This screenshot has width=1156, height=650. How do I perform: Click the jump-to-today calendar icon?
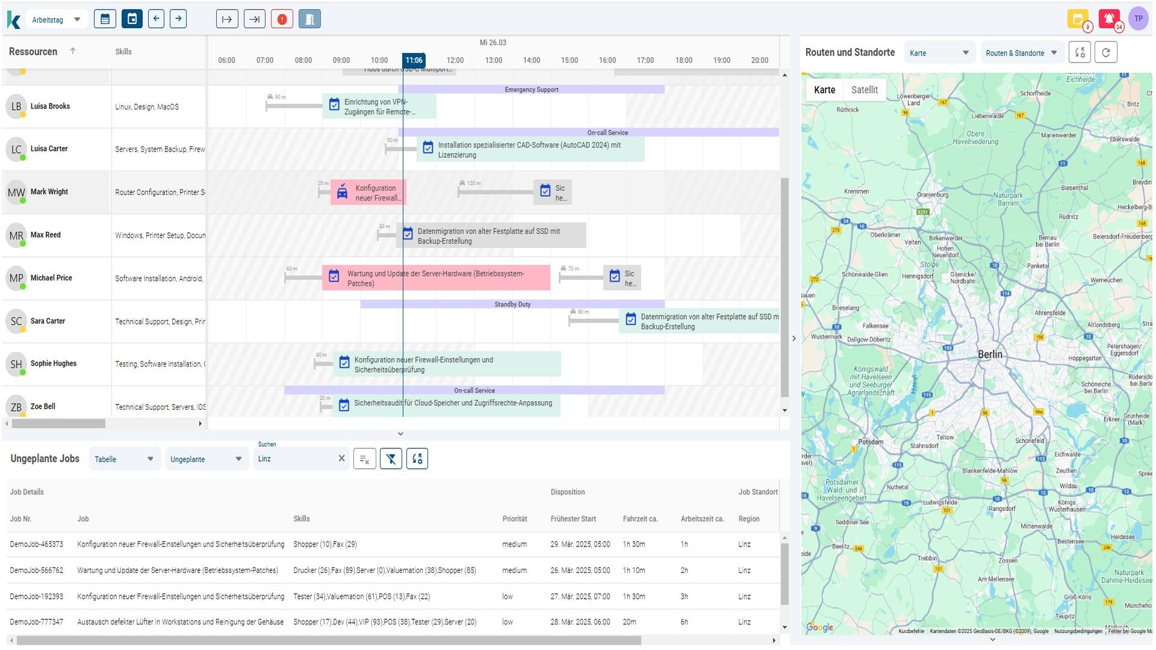132,19
